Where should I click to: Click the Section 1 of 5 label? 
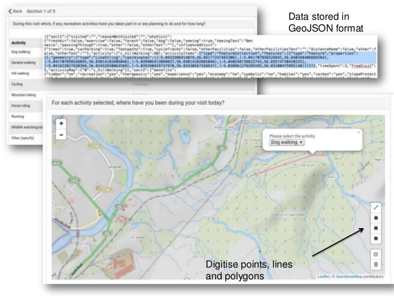[x=41, y=11]
